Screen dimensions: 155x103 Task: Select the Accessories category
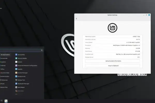coord(4,58)
